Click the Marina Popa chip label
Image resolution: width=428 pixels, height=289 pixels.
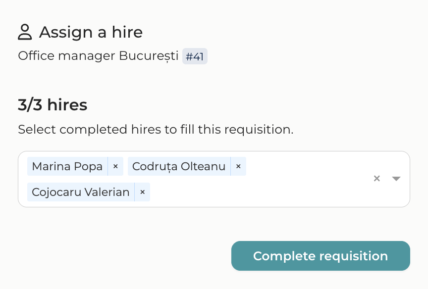point(67,167)
